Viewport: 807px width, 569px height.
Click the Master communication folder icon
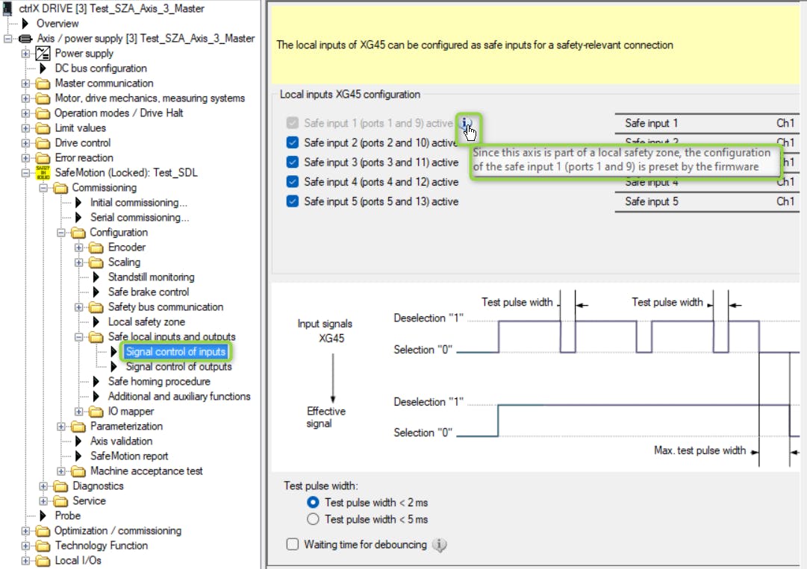tap(43, 84)
